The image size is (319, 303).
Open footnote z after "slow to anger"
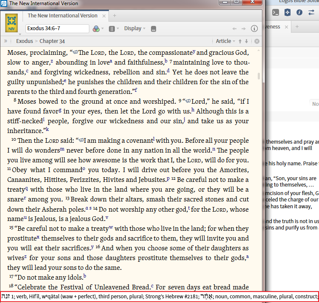click(x=52, y=61)
